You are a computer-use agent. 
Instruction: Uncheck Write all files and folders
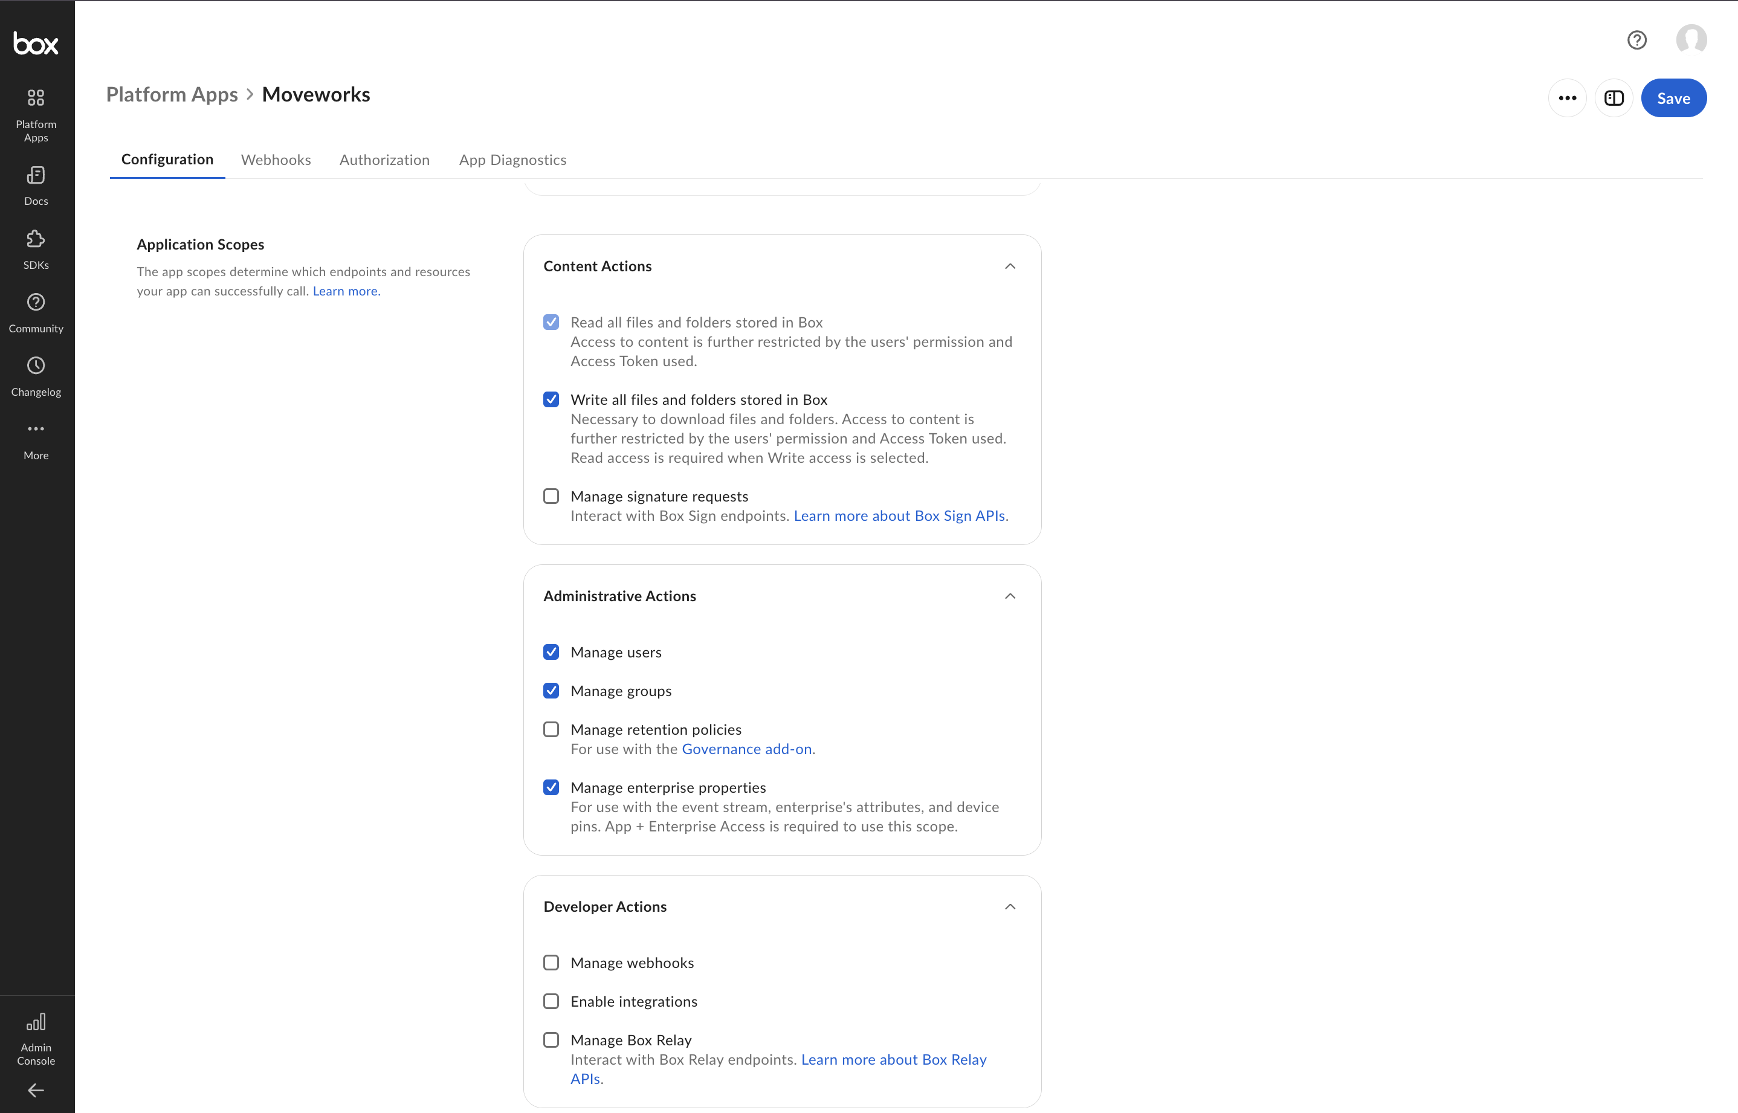click(x=551, y=399)
